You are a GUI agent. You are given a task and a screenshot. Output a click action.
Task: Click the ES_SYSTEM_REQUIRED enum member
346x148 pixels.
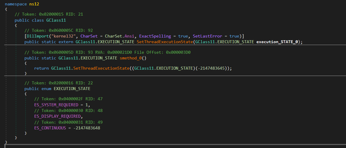click(x=56, y=104)
